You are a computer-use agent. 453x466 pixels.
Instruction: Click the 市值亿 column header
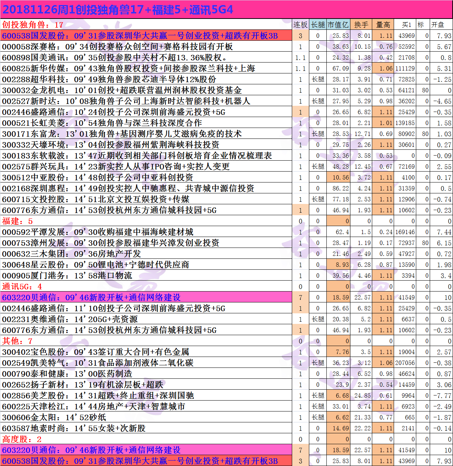338,25
